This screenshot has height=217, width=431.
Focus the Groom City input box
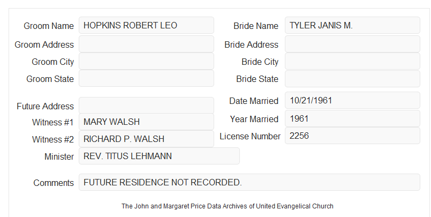pyautogui.click(x=146, y=61)
